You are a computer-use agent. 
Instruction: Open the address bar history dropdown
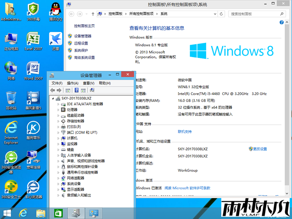pos(215,14)
